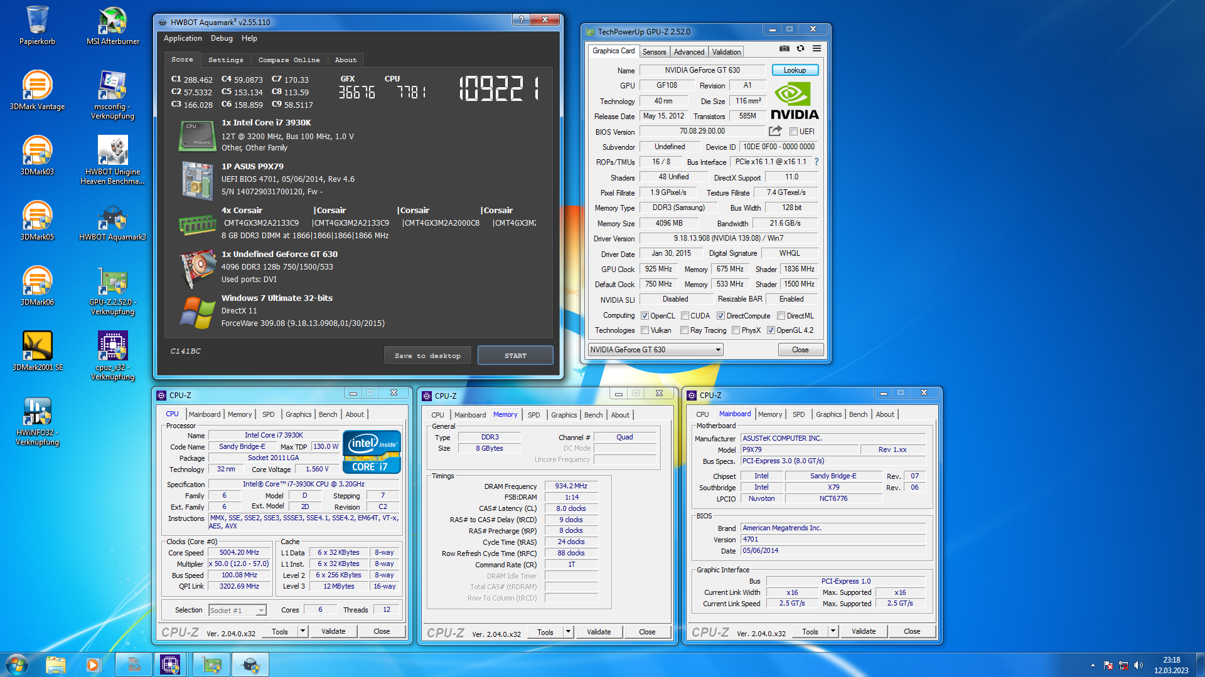Toggle Ray Tracing checkbox in GPU-Z
Viewport: 1205px width, 677px height.
[x=684, y=330]
